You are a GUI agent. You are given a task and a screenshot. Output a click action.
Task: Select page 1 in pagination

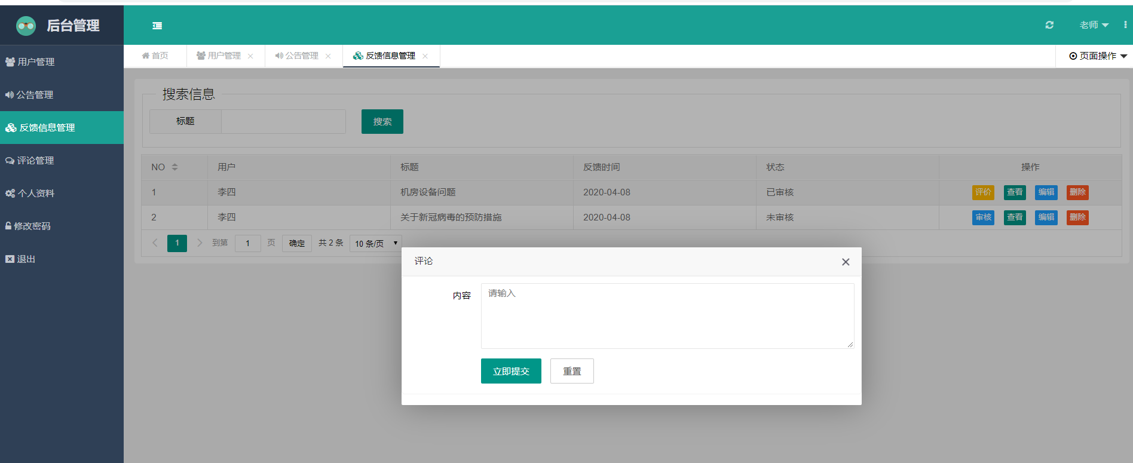tap(177, 243)
